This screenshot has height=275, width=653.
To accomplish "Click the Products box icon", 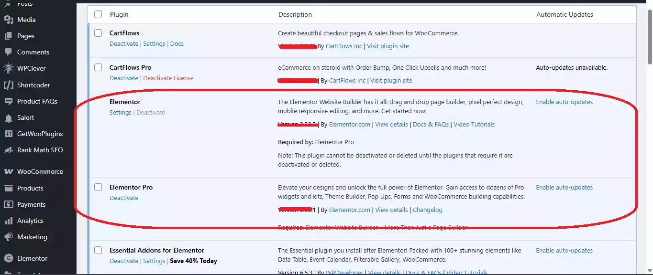I will [x=8, y=188].
